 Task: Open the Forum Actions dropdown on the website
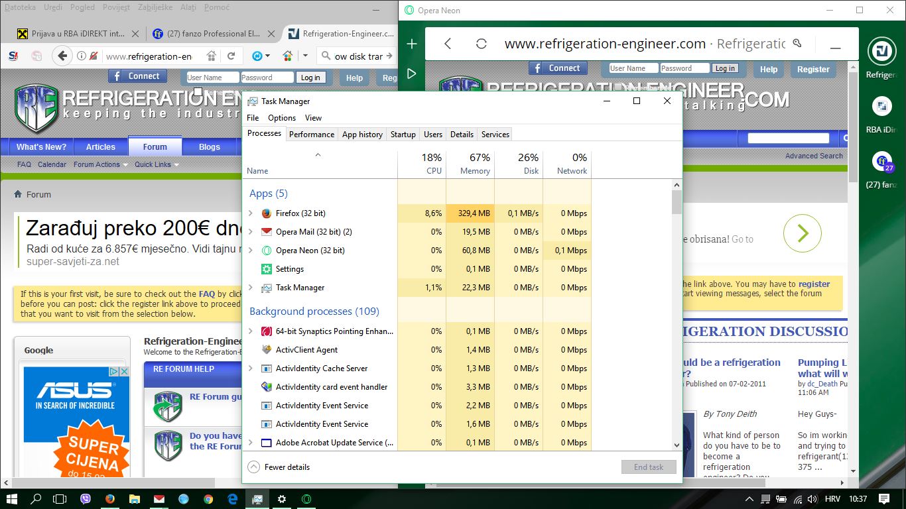coord(97,164)
